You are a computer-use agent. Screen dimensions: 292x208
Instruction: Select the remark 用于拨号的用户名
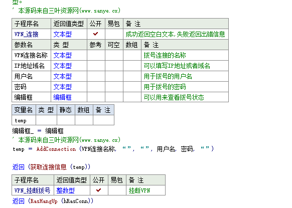[168, 76]
